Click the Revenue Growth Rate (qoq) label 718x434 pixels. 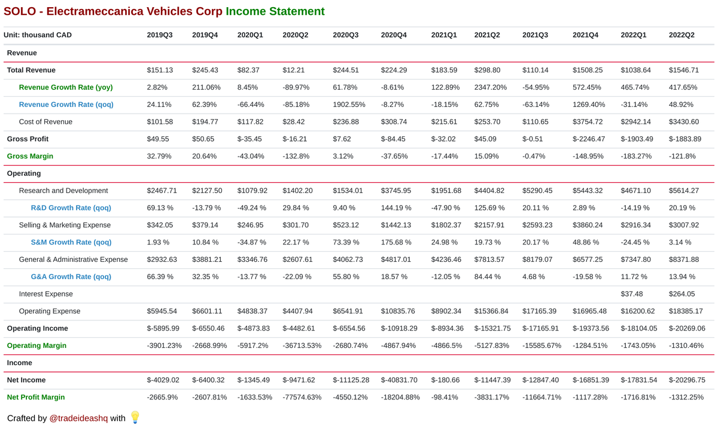[66, 105]
